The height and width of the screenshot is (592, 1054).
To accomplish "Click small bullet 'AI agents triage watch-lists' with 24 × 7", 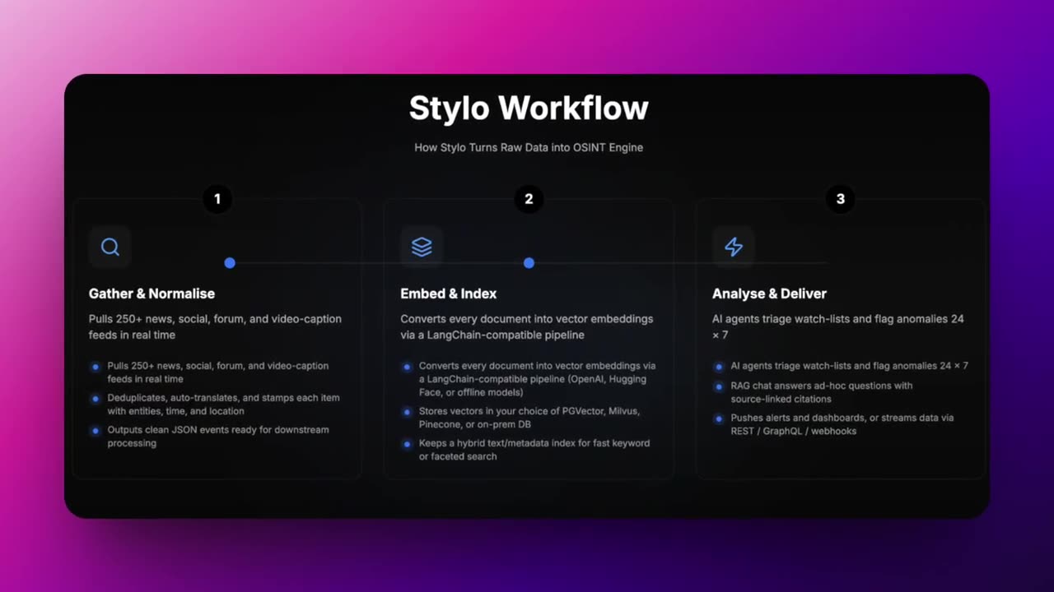I will pyautogui.click(x=849, y=366).
